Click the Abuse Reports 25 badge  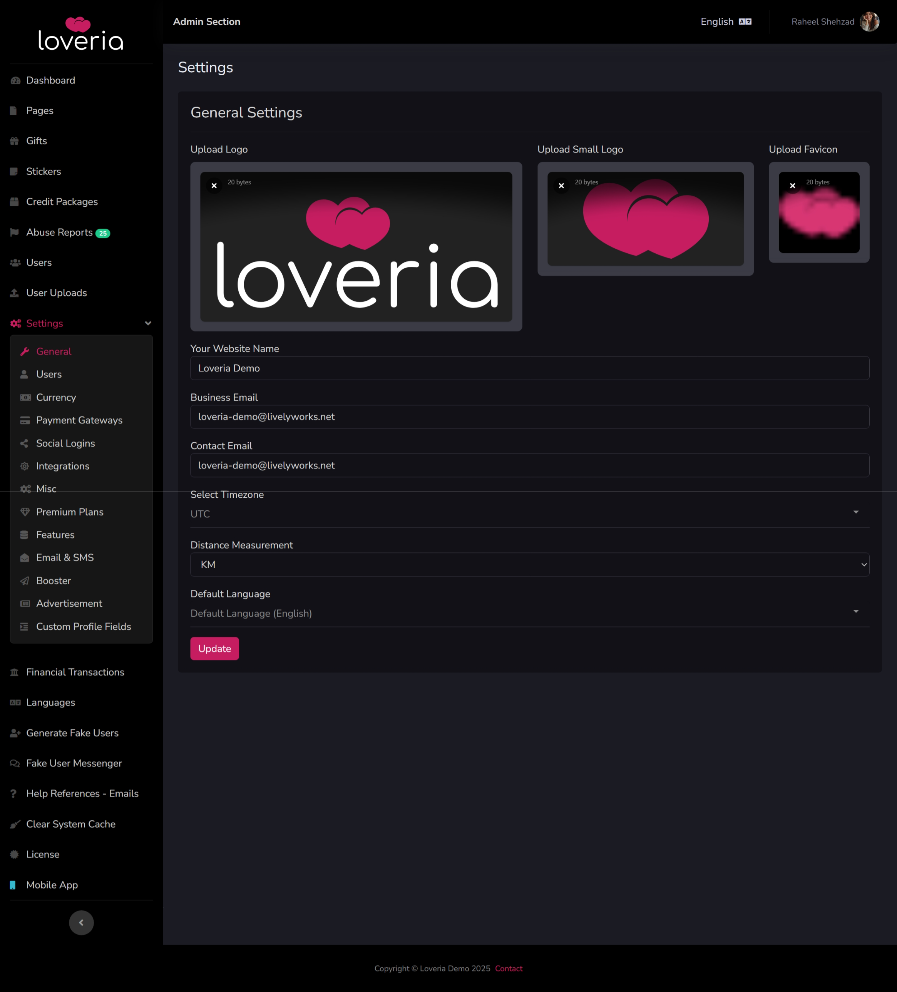[103, 233]
